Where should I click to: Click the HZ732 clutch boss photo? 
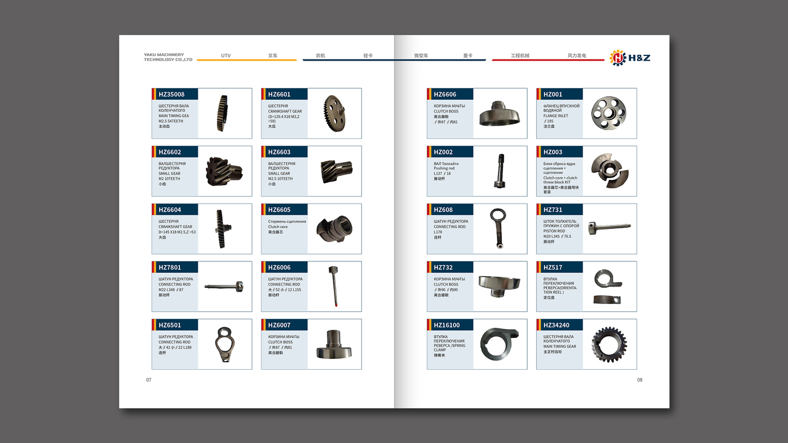pyautogui.click(x=500, y=286)
